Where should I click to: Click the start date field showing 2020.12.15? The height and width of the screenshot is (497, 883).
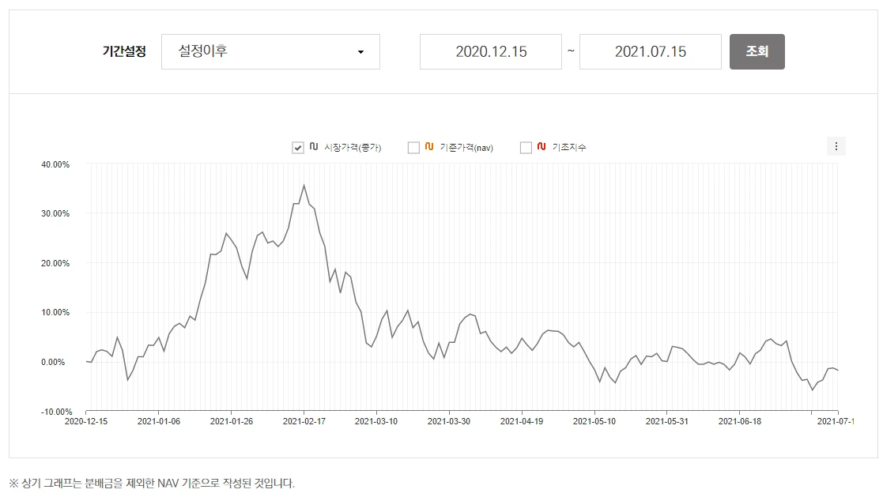490,51
